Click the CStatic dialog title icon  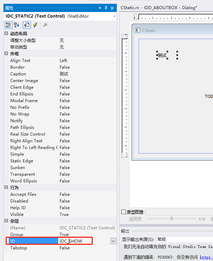(x=138, y=30)
